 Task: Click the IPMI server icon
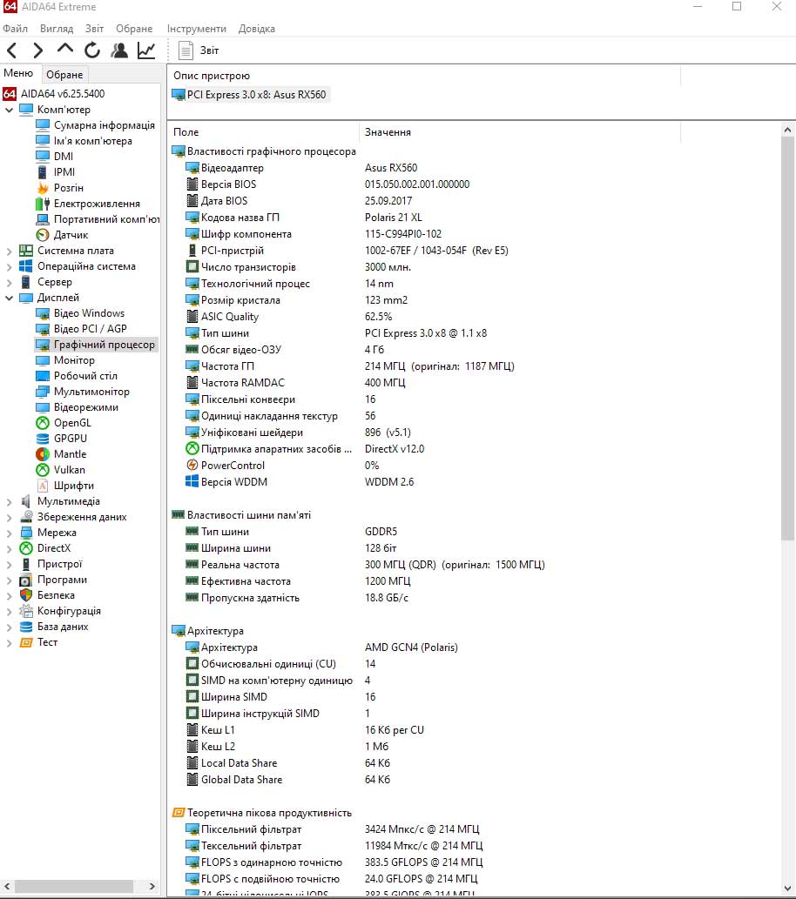(43, 172)
